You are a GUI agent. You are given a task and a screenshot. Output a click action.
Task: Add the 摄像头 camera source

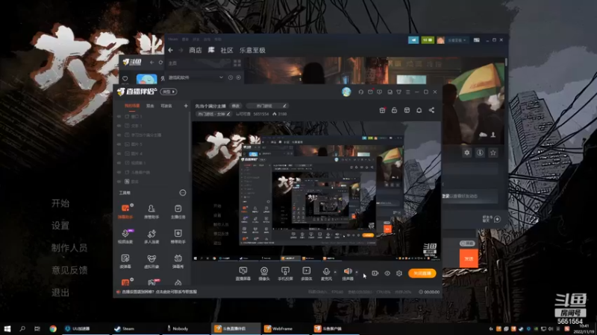click(x=264, y=273)
